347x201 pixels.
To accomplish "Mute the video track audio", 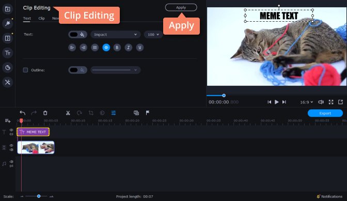I will 11,150.
